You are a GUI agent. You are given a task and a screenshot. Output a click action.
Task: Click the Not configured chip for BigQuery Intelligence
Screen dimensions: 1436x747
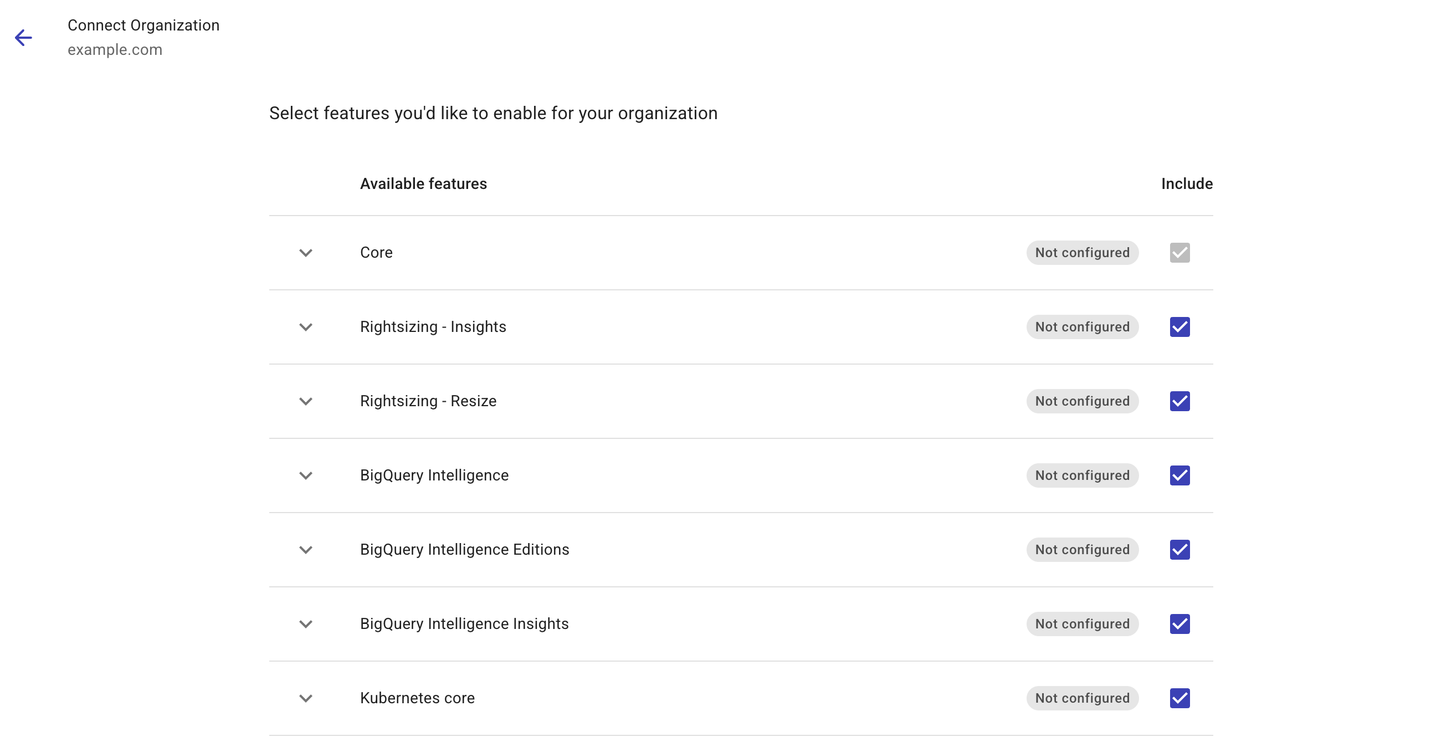click(1082, 475)
